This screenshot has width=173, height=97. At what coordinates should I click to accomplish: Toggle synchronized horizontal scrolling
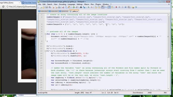coord(99,7)
